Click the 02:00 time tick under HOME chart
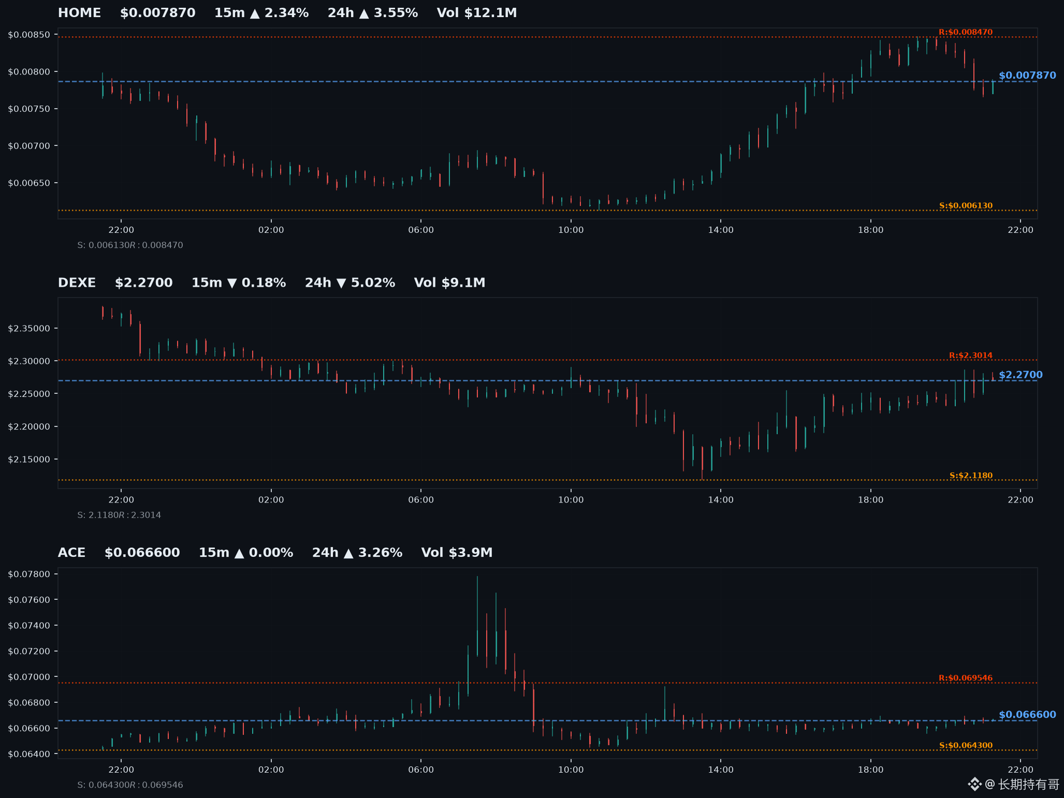The width and height of the screenshot is (1064, 798). point(271,230)
